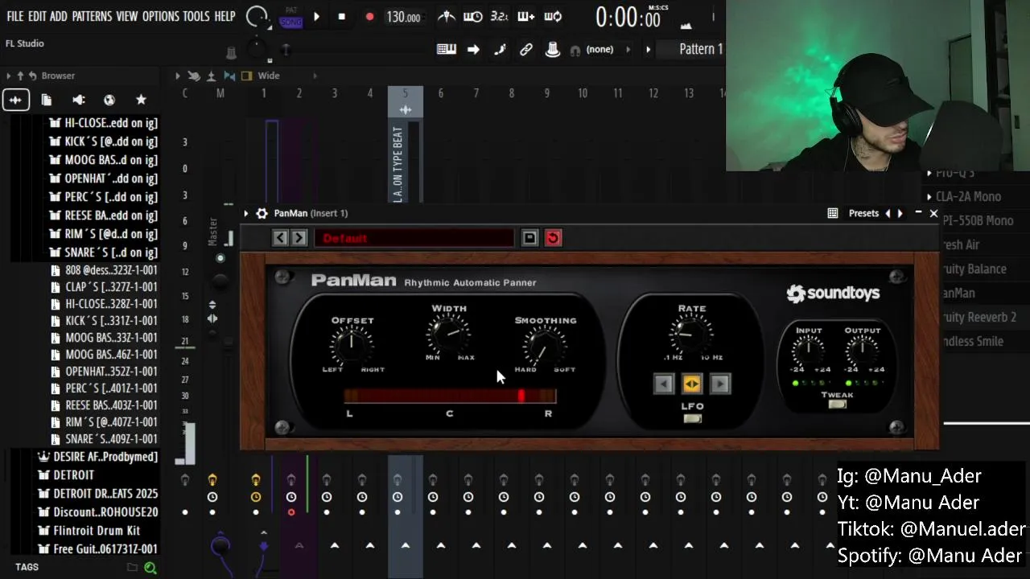Open the Pattern 1 selector
This screenshot has height=579, width=1030.
coord(700,49)
